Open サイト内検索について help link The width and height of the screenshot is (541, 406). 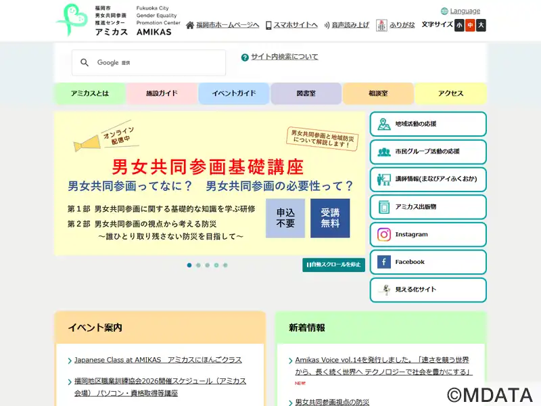285,57
